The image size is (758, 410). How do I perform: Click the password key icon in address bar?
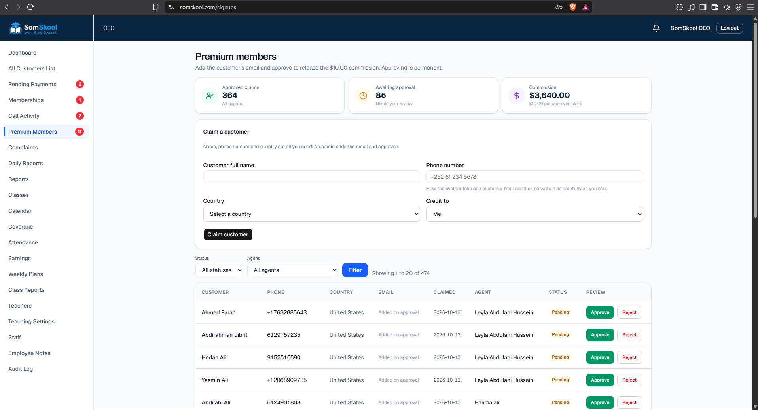pos(559,7)
